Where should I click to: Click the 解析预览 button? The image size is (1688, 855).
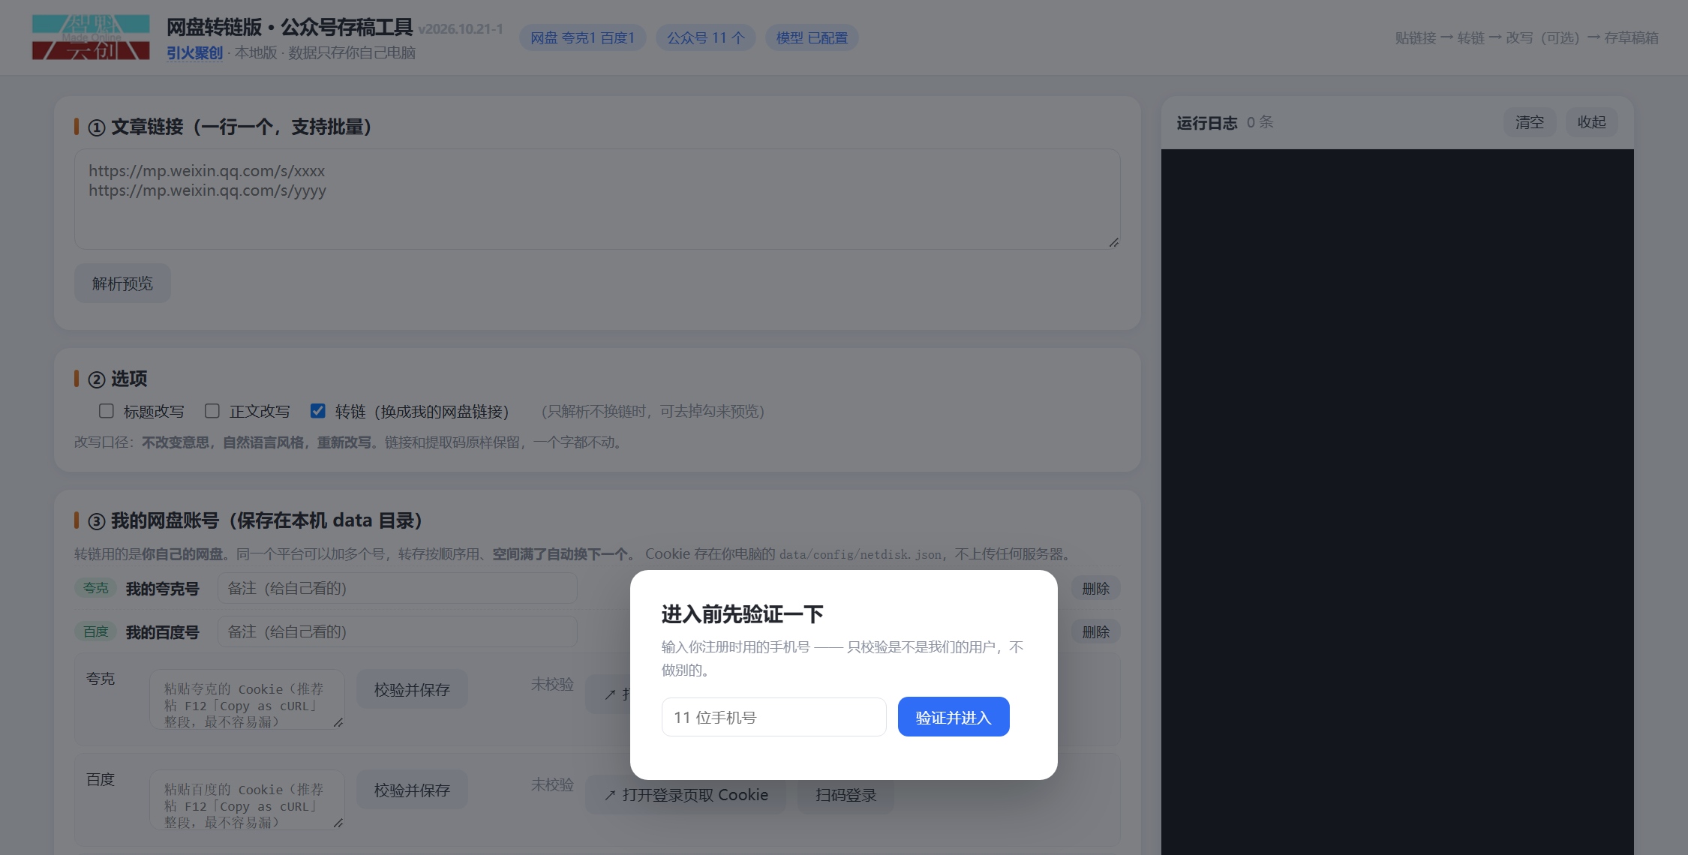122,283
